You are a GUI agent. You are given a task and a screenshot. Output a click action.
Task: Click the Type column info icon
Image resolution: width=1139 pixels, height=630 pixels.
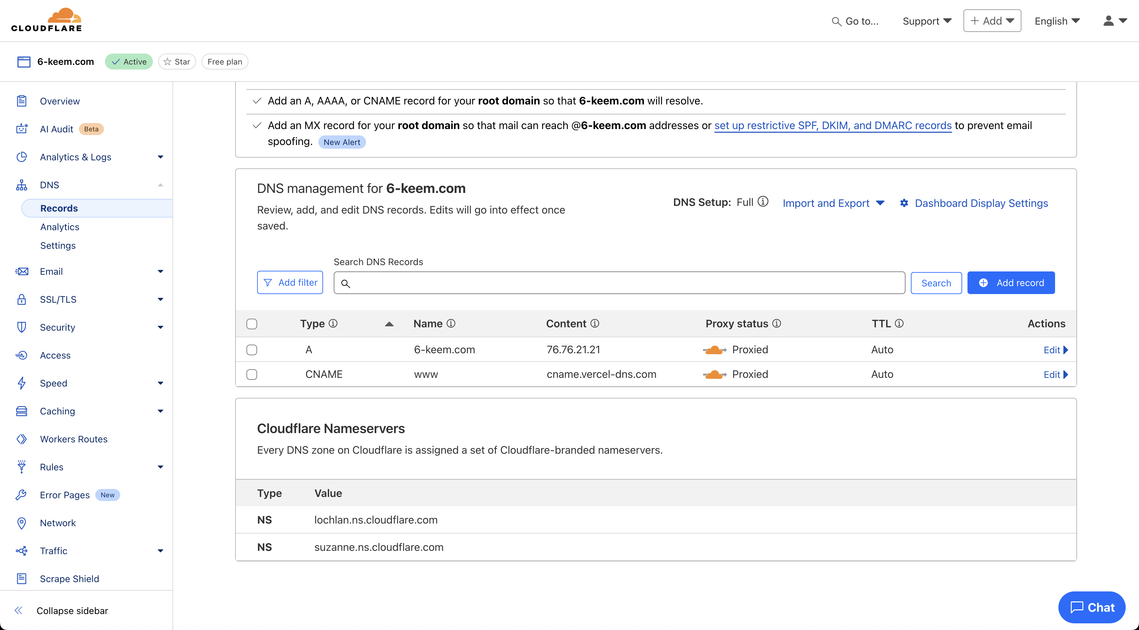pos(333,324)
